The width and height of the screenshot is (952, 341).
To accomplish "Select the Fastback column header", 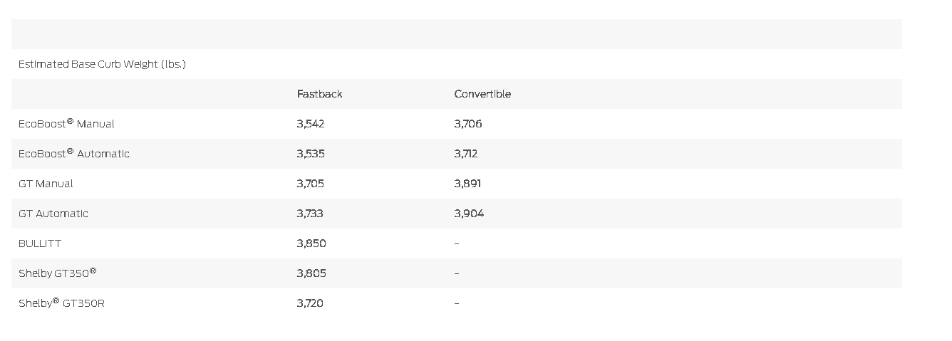I will pyautogui.click(x=319, y=94).
